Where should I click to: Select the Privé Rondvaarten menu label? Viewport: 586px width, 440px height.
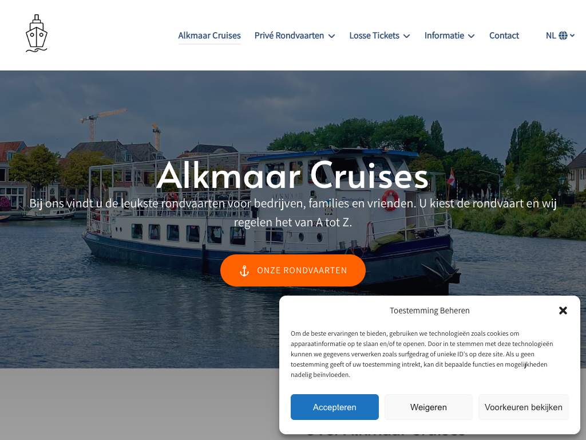coord(289,36)
